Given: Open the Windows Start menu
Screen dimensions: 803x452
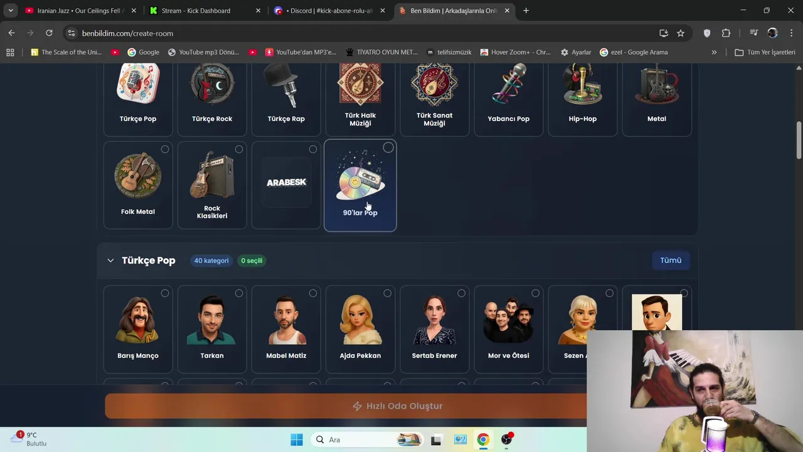Looking at the screenshot, I should pyautogui.click(x=297, y=439).
